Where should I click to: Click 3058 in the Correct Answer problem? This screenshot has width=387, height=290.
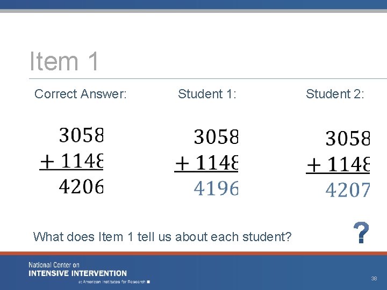81,135
